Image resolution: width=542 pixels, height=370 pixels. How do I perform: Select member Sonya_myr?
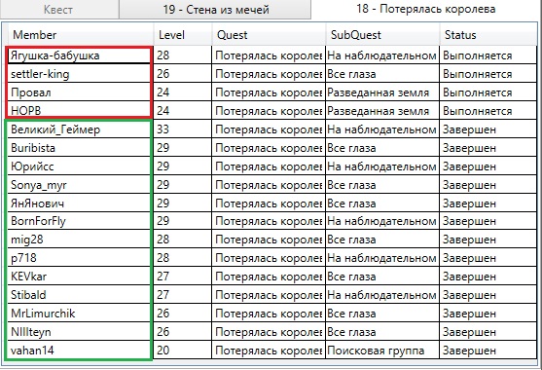coord(80,185)
